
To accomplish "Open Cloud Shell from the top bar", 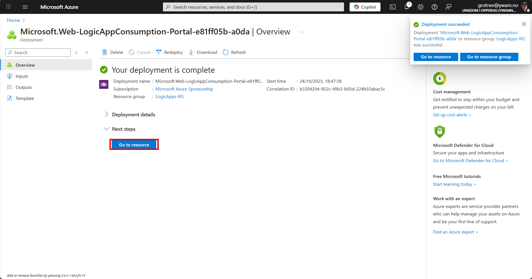I will [393, 7].
